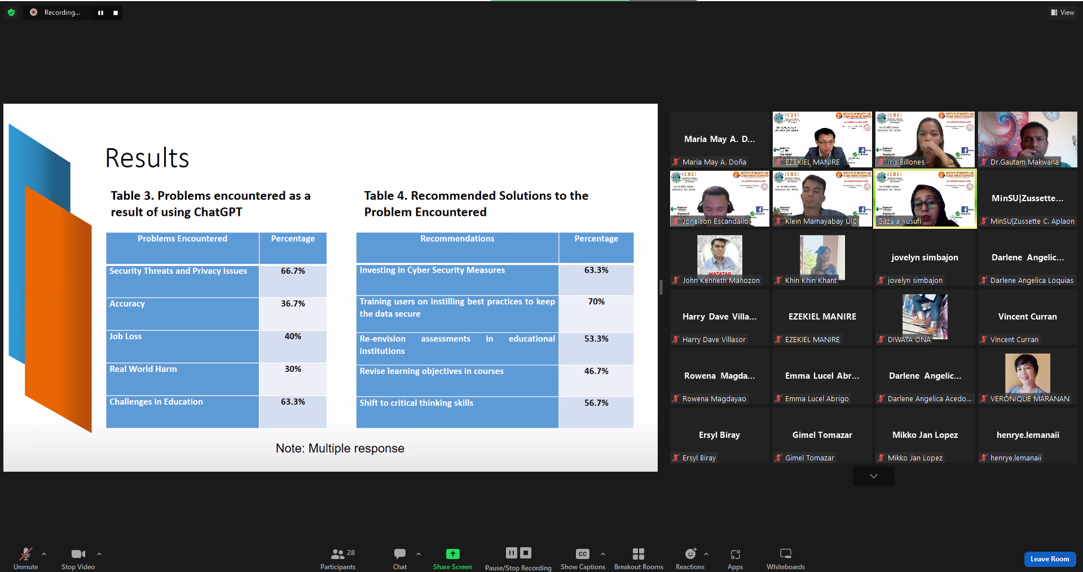Expand video options arrow next to Stop Video
Image resolution: width=1083 pixels, height=572 pixels.
click(x=99, y=554)
